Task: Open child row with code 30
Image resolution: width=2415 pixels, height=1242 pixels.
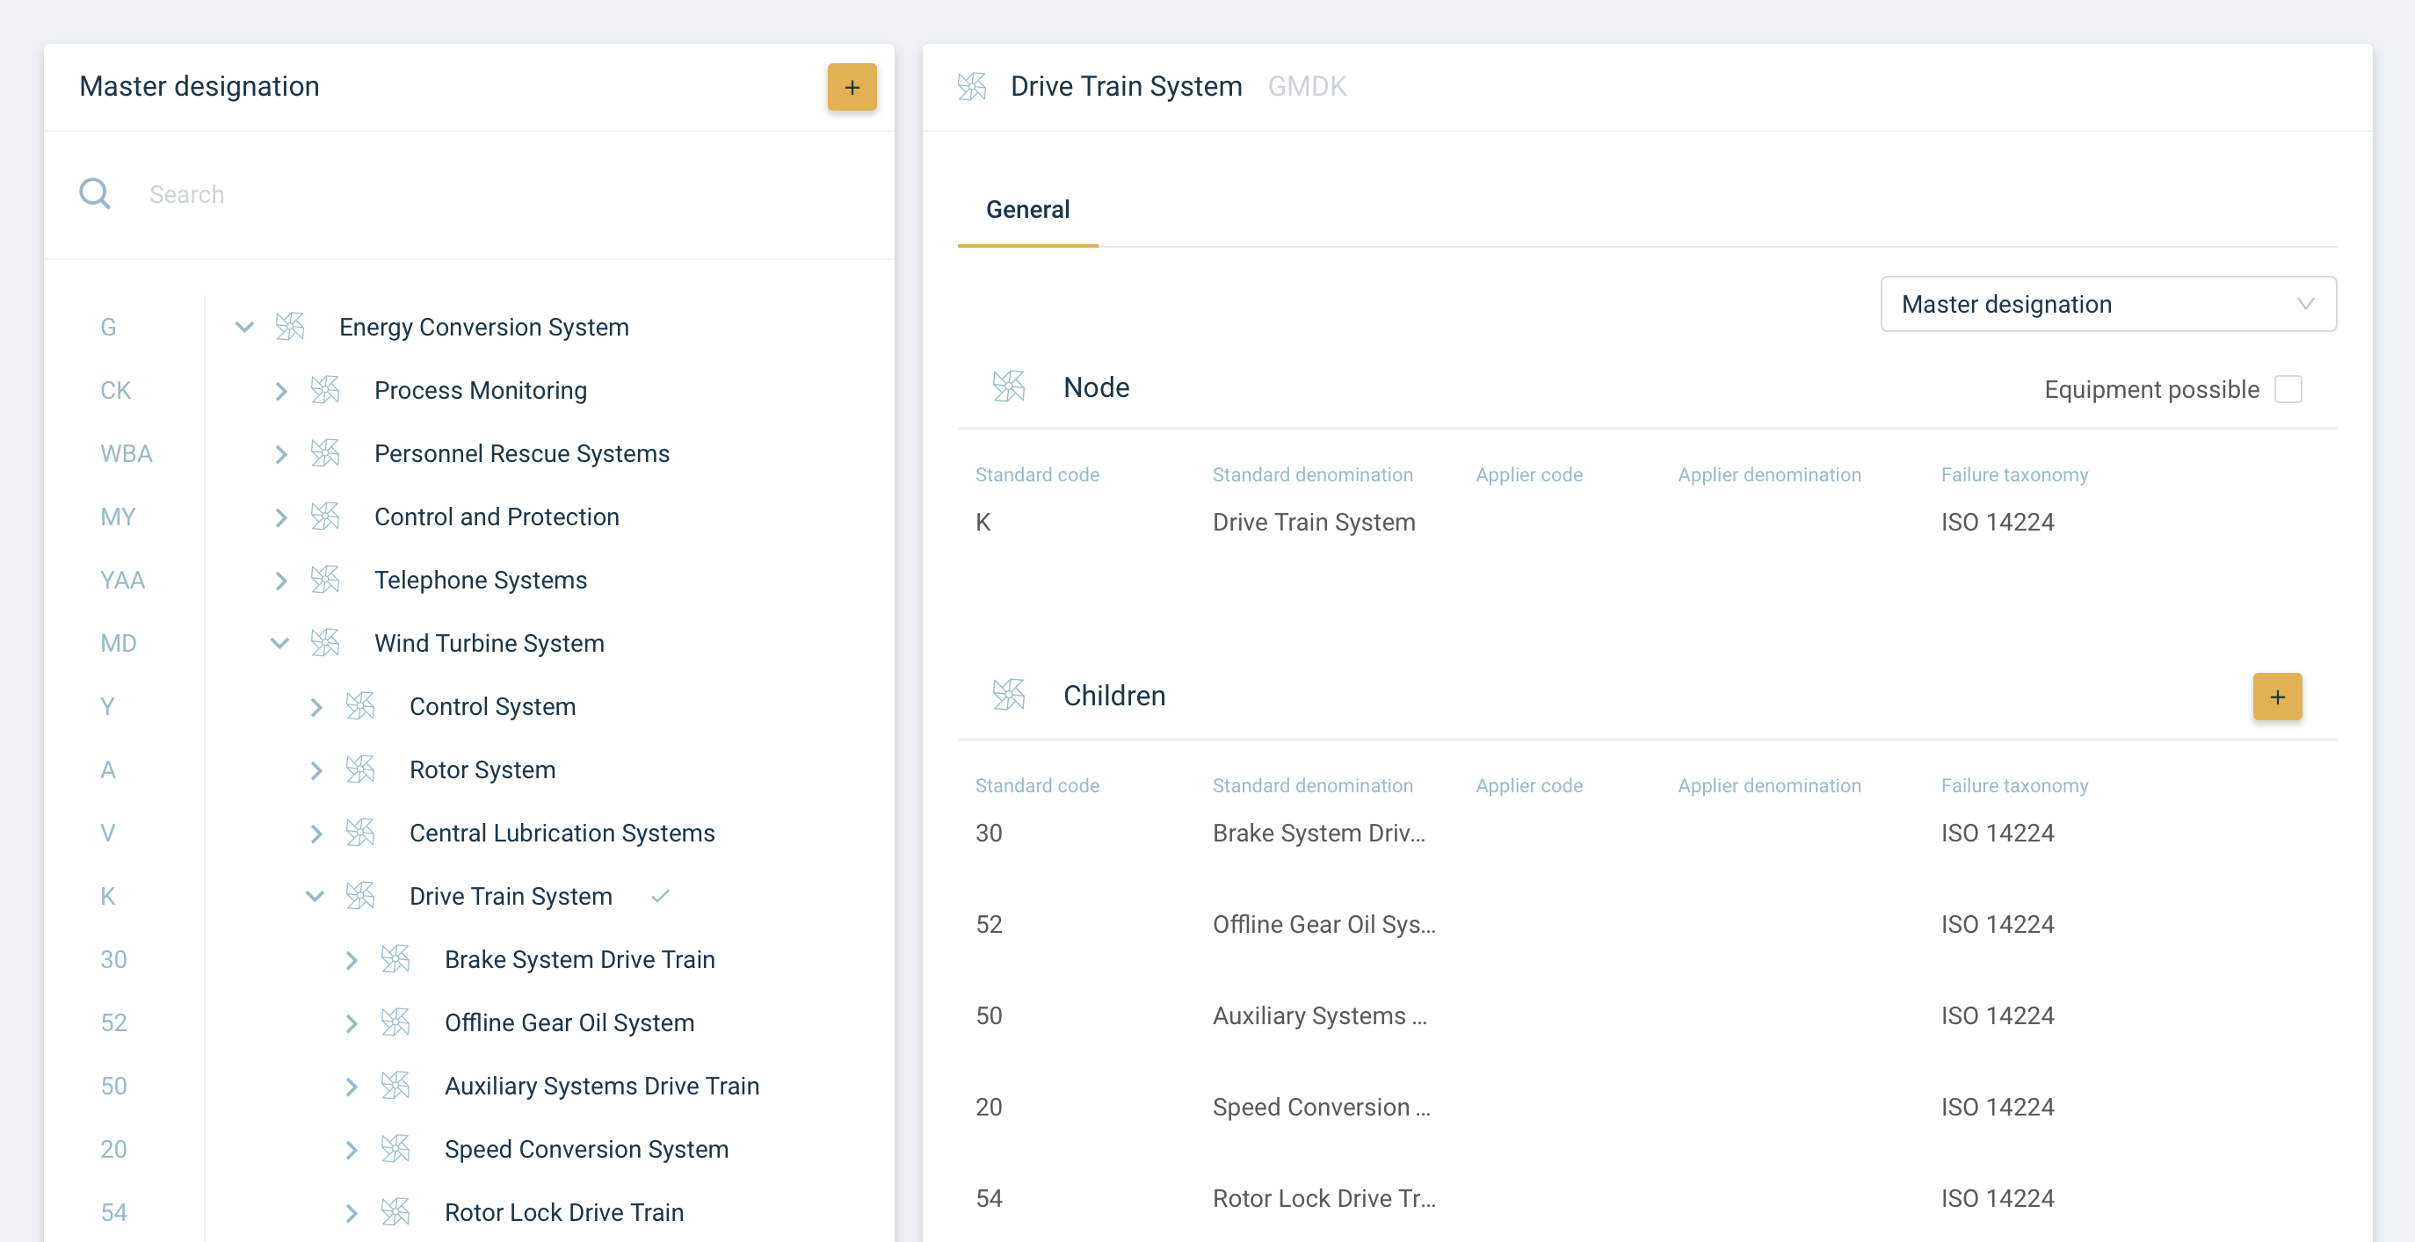Action: 1647,833
